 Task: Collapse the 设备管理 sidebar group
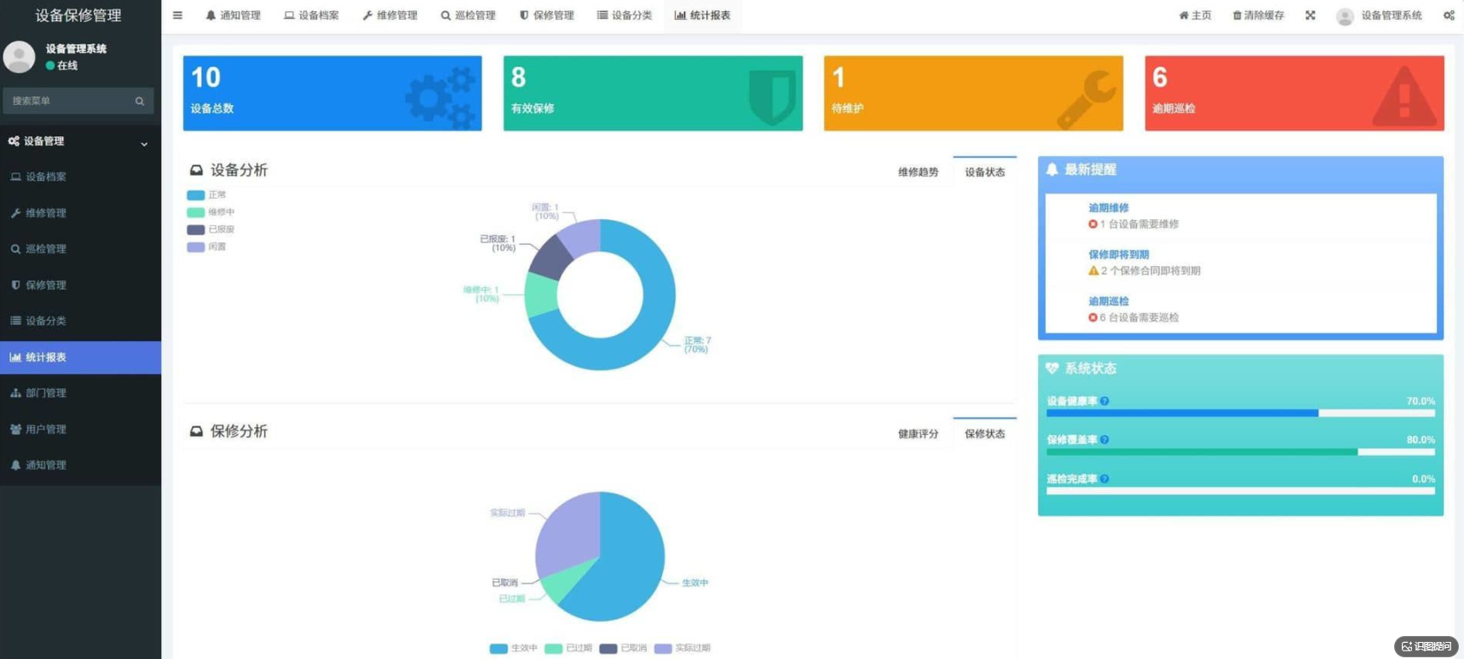coord(80,142)
